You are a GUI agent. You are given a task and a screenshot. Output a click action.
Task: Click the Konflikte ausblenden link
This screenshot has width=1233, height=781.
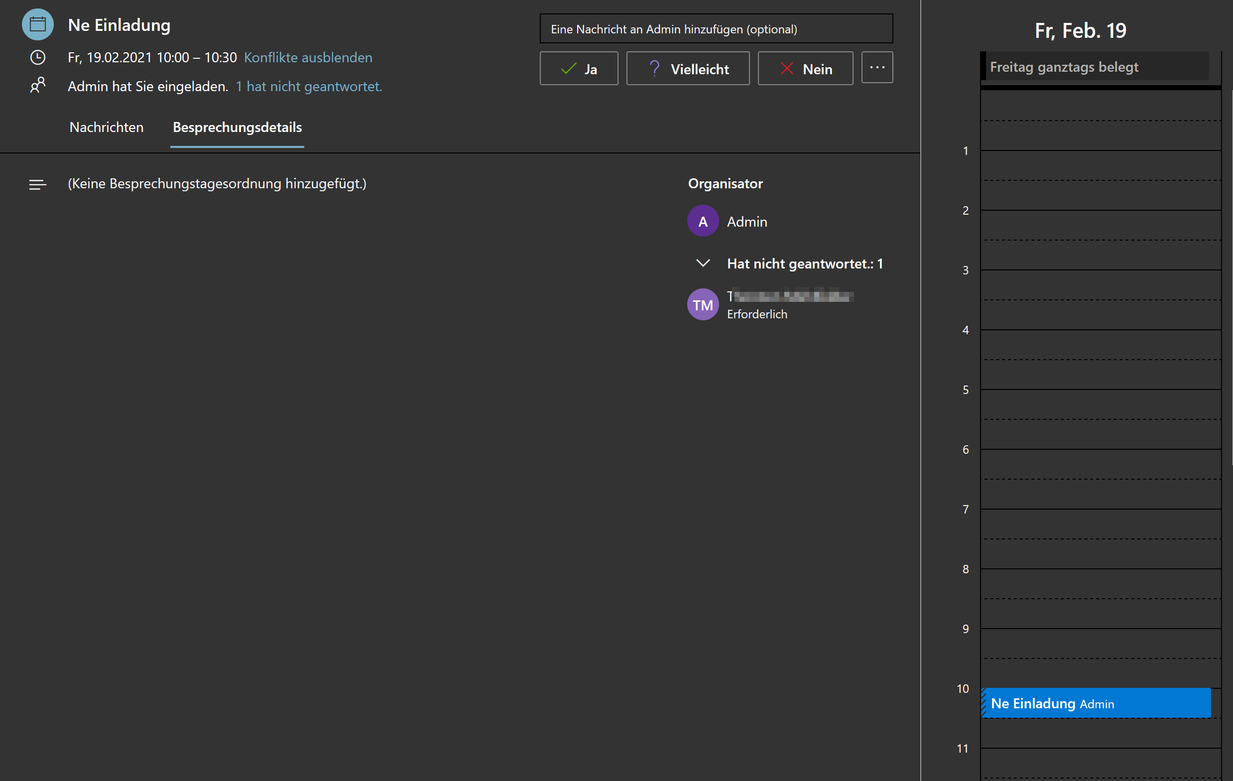pos(308,57)
